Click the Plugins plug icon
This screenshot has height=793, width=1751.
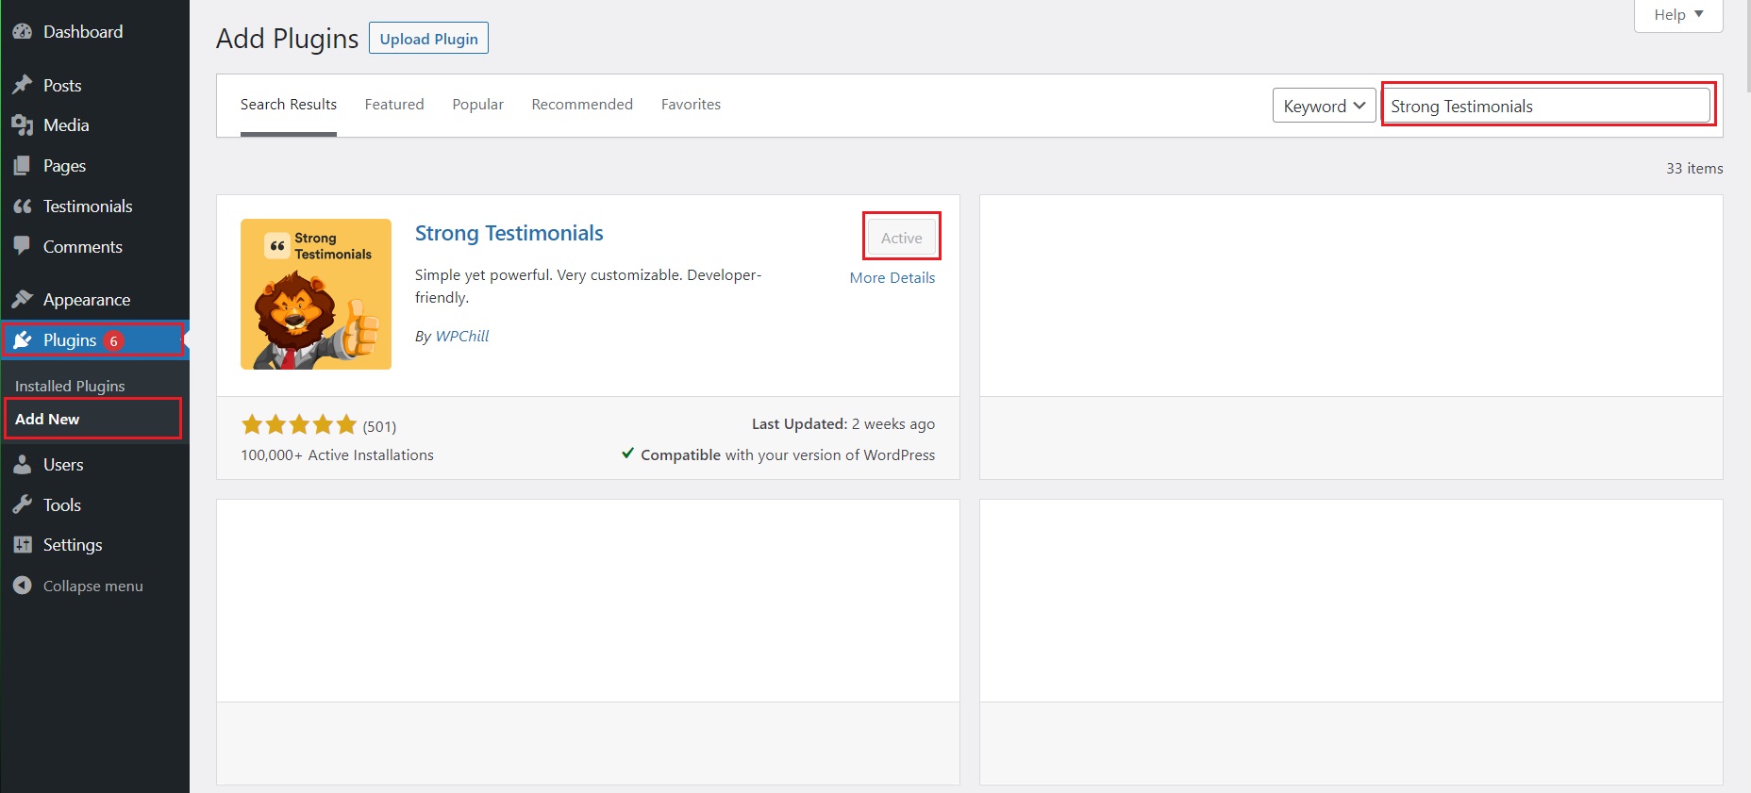[23, 340]
